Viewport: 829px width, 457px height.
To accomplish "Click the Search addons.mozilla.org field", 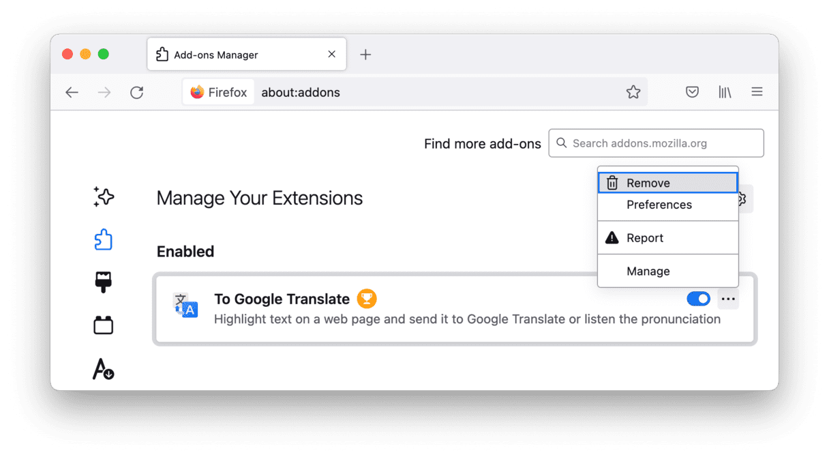I will tap(656, 143).
